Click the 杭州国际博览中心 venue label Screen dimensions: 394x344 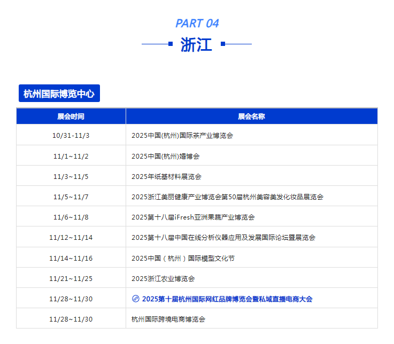[x=59, y=93]
